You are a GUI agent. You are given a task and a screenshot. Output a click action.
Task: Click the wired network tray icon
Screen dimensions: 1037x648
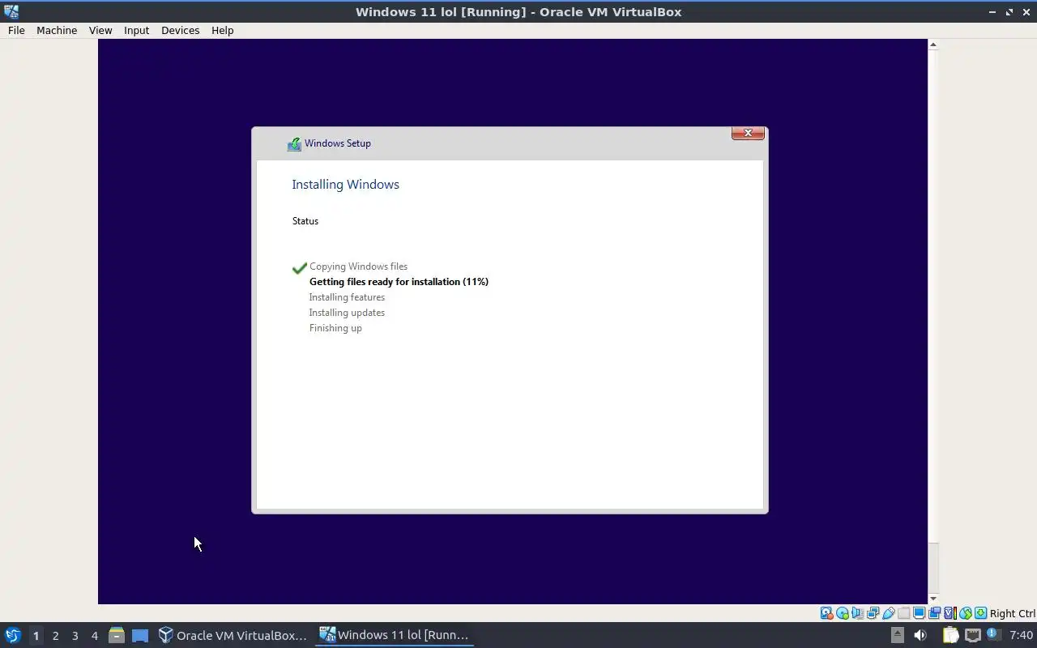point(973,635)
